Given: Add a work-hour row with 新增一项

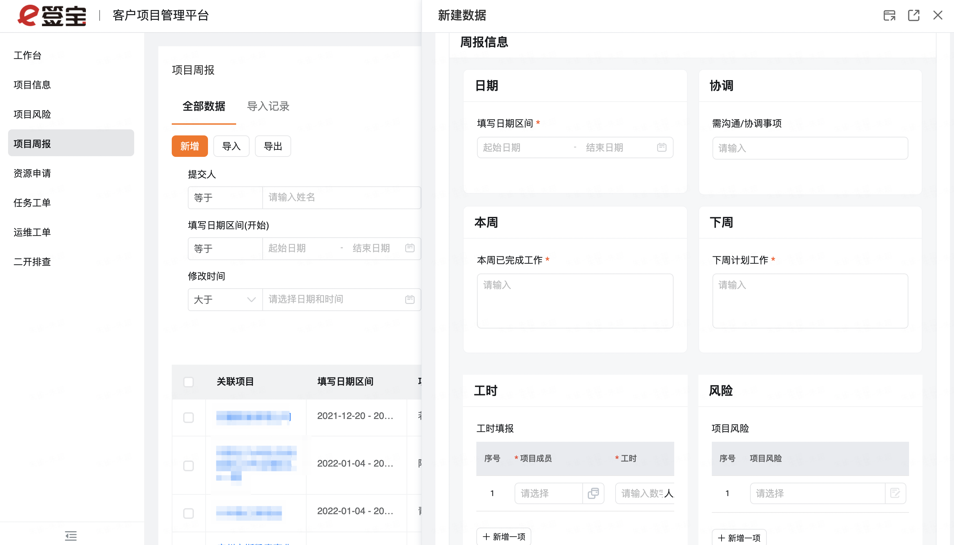Looking at the screenshot, I should (504, 537).
